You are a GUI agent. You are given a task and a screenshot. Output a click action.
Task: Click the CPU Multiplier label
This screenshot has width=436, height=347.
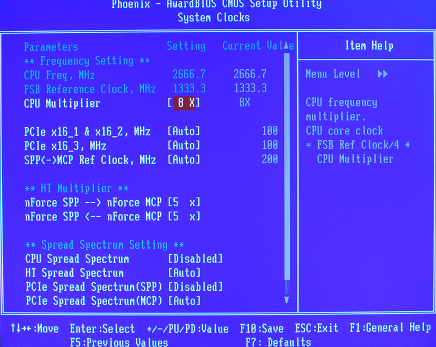(x=62, y=103)
